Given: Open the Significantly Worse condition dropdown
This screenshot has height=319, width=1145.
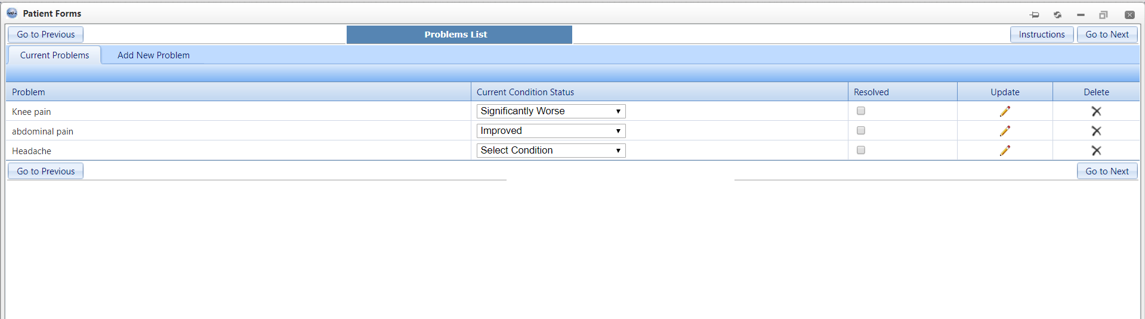Looking at the screenshot, I should click(x=551, y=111).
